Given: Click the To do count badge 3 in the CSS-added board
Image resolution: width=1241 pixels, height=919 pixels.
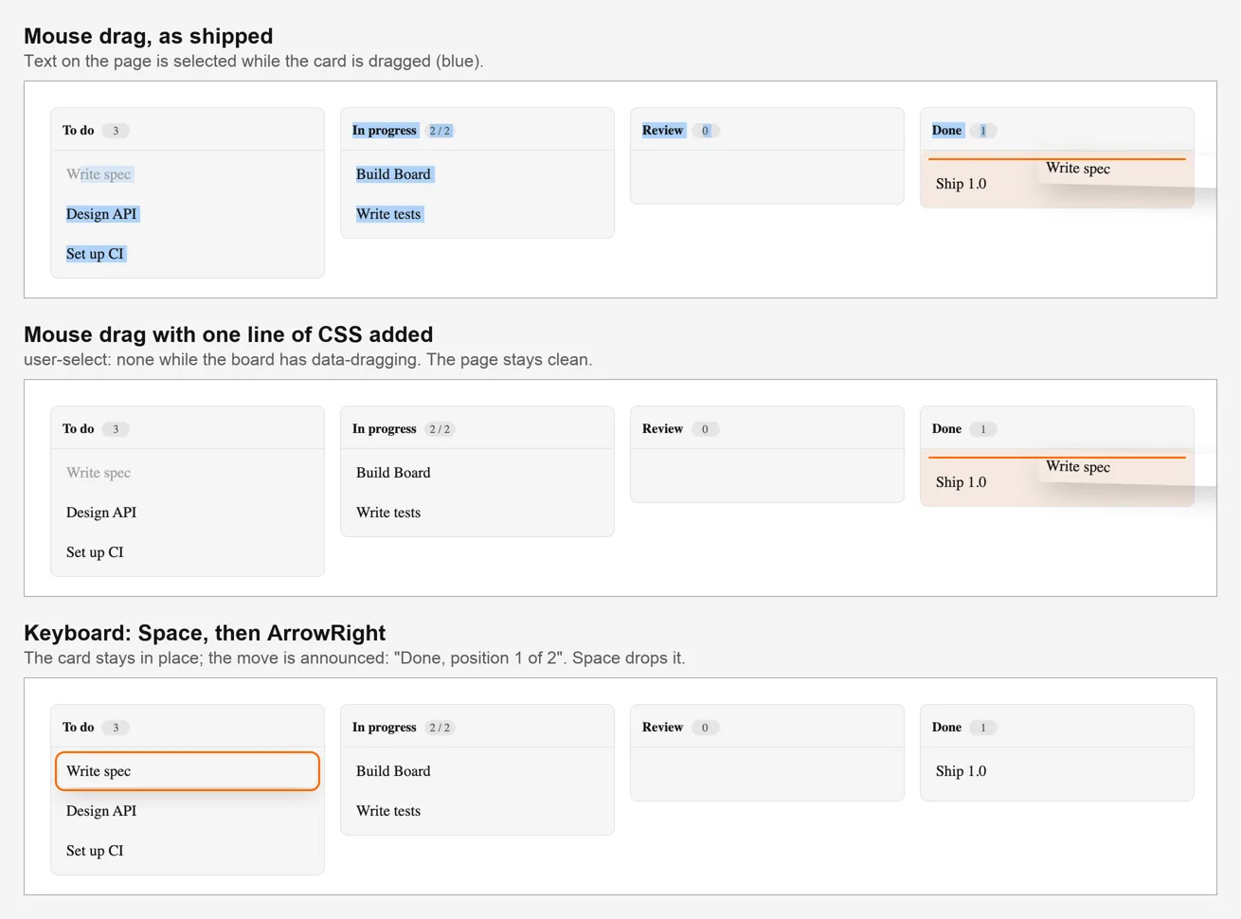Looking at the screenshot, I should click(116, 429).
